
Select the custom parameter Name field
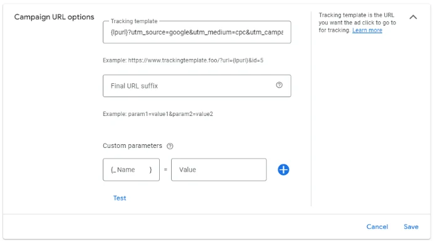131,170
